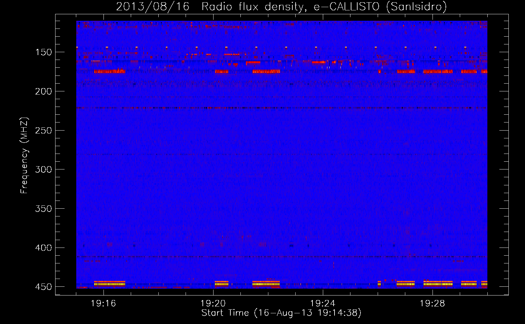Click the "Frequency (MHZ)" axis label
Viewport: 525px width, 324px height.
[24, 156]
